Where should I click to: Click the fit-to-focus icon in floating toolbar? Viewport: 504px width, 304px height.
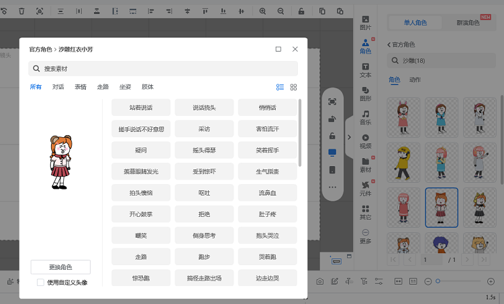pyautogui.click(x=332, y=102)
